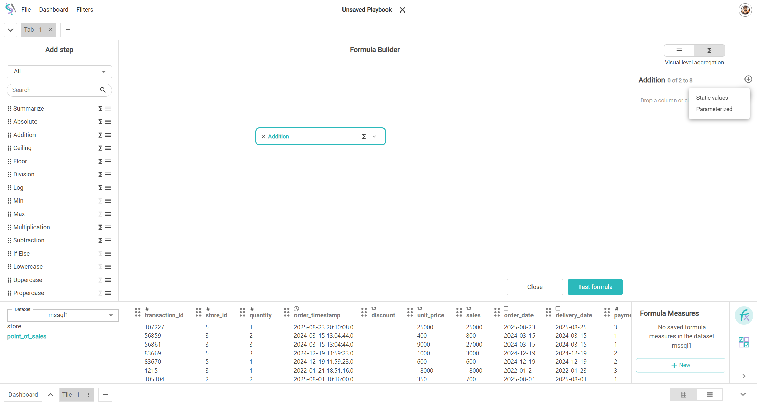The height and width of the screenshot is (403, 757).
Task: Select sigma aggregation for the Addition step
Action: [x=100, y=135]
